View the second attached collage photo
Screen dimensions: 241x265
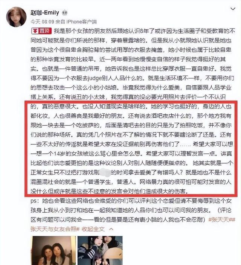[100, 250]
